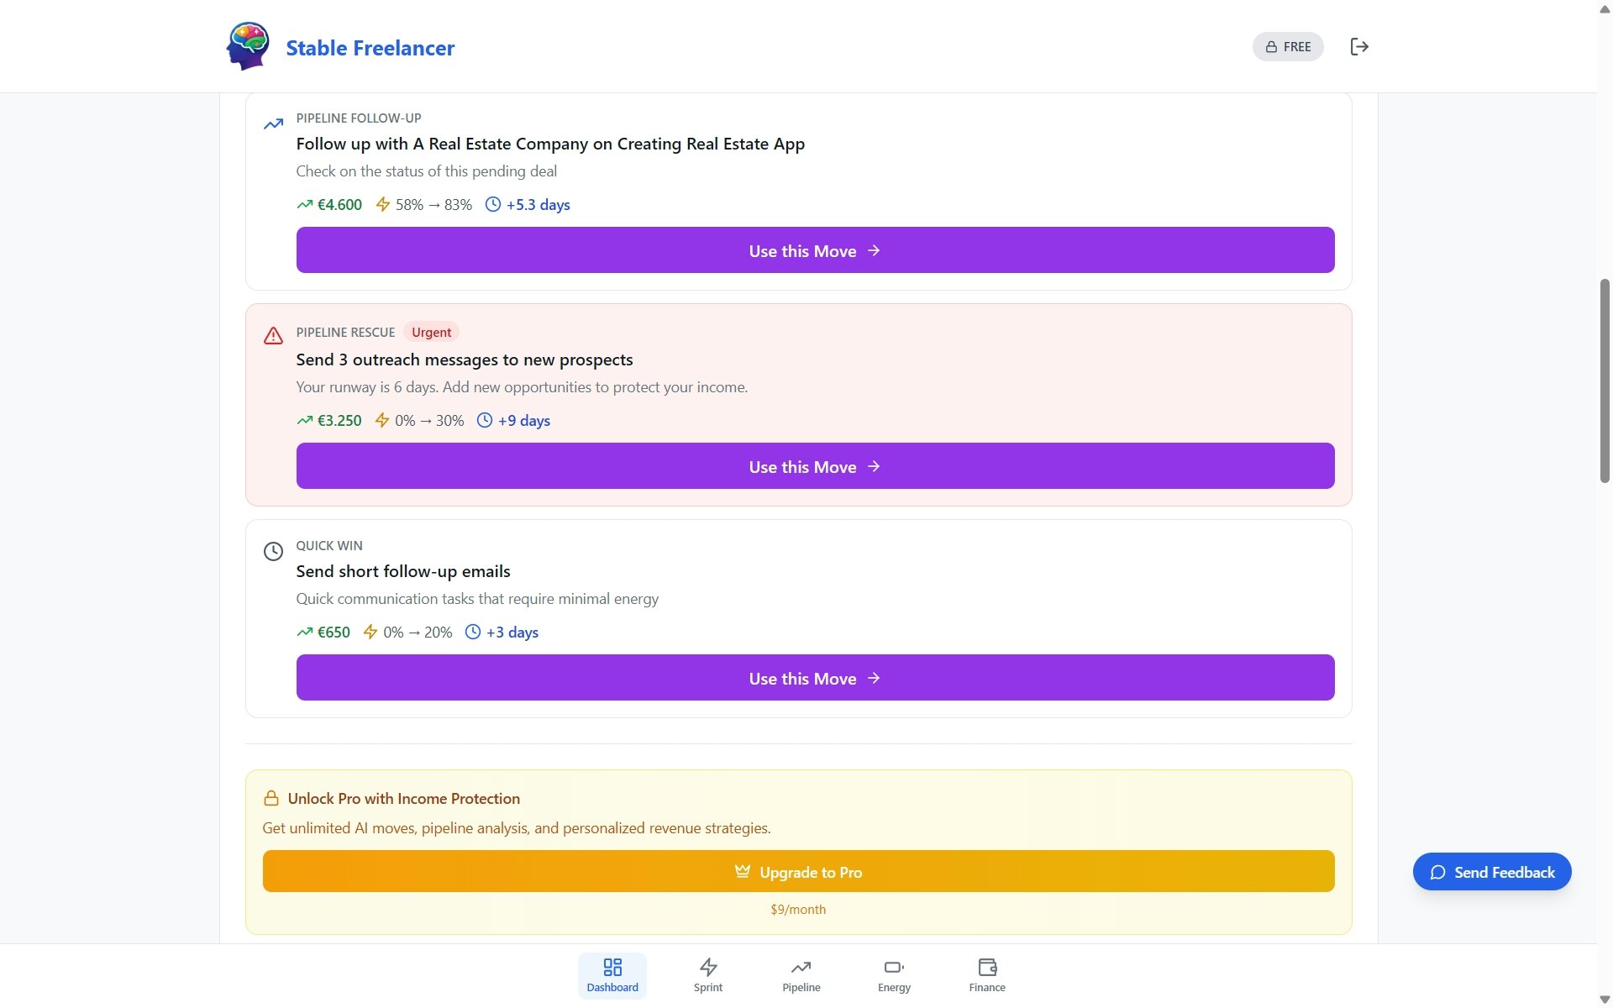Click the Stable Freelancer title link
Image resolution: width=1613 pixels, height=1008 pixels.
point(370,48)
